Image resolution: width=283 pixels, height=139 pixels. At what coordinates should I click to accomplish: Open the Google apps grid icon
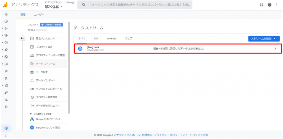[261, 5]
